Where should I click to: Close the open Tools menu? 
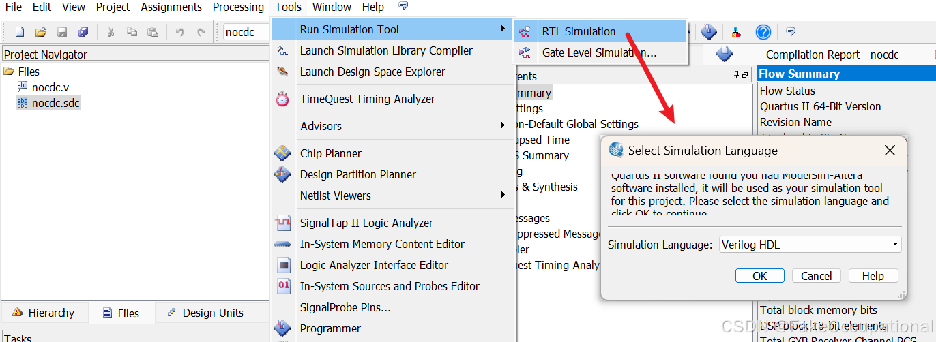(289, 7)
